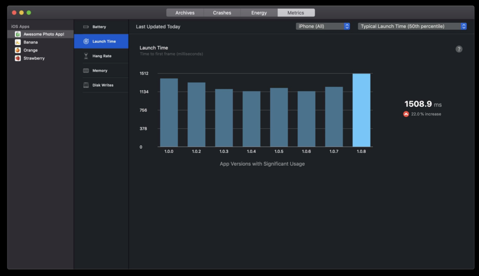This screenshot has width=479, height=276.
Task: Expand the Typical Launch Time percentile dropdown
Action: (x=412, y=26)
